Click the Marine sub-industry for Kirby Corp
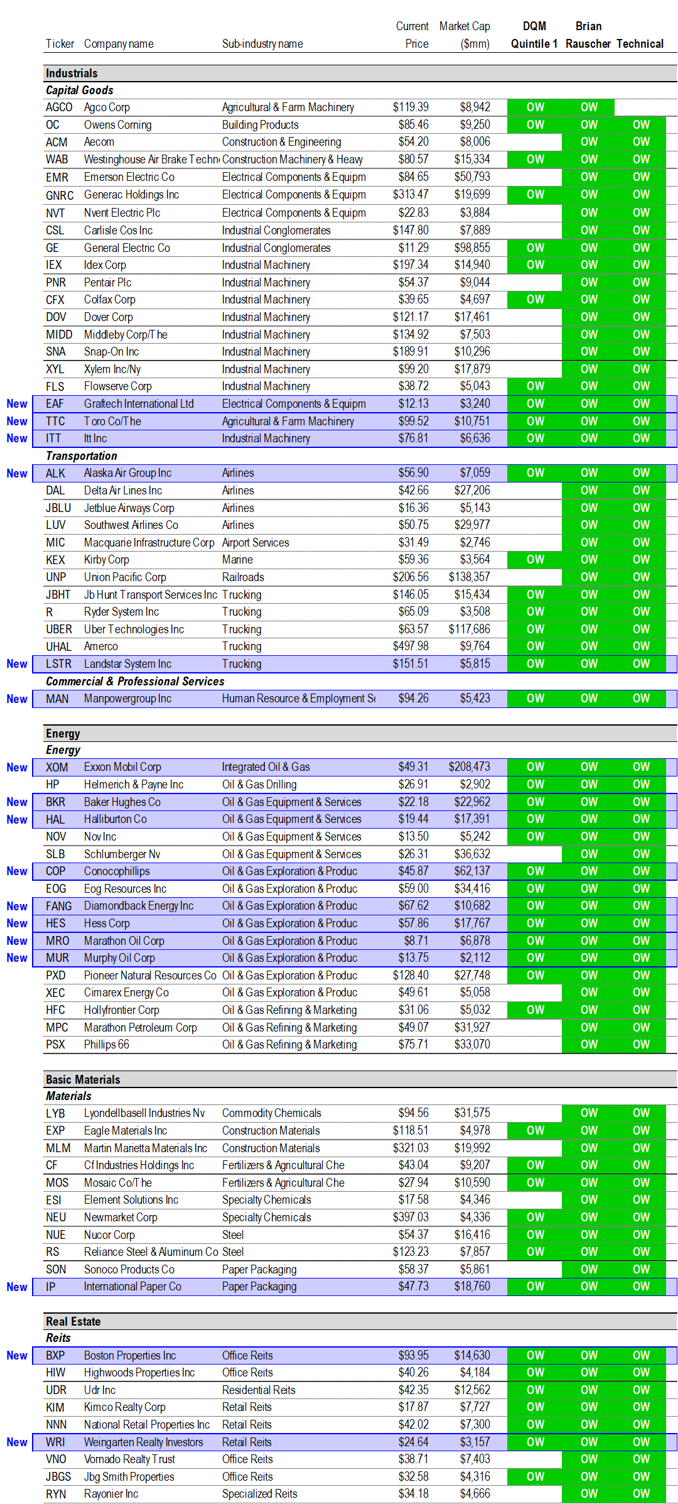The width and height of the screenshot is (678, 1504). [x=237, y=560]
